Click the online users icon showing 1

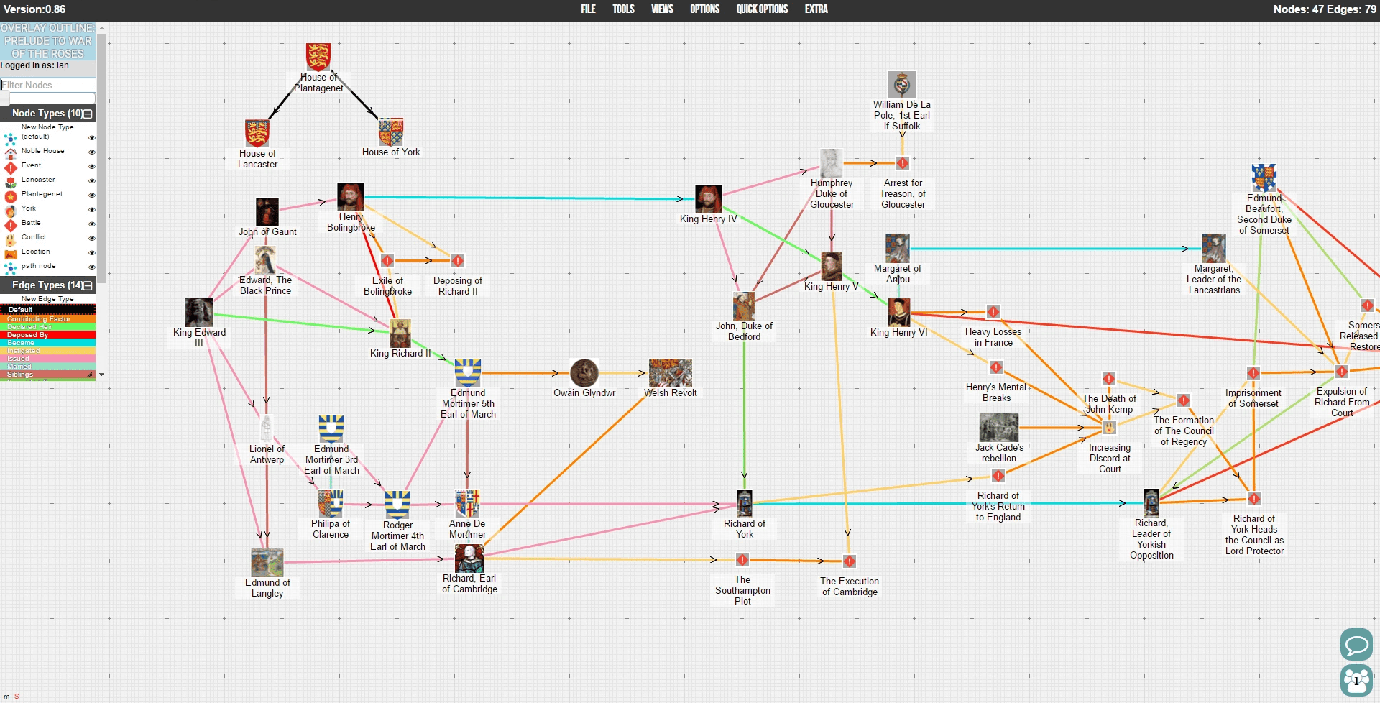pos(1357,679)
